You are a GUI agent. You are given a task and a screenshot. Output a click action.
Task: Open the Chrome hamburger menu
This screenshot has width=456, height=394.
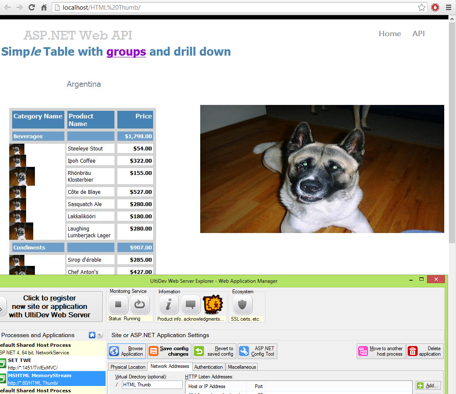pos(448,7)
